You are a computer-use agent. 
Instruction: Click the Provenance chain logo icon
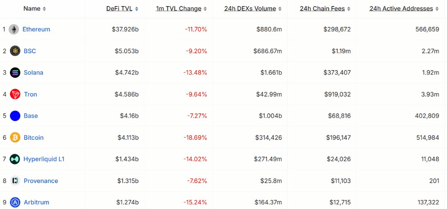coord(15,181)
